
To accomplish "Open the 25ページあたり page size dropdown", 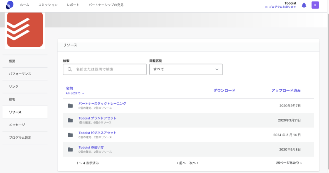I will pos(289,163).
